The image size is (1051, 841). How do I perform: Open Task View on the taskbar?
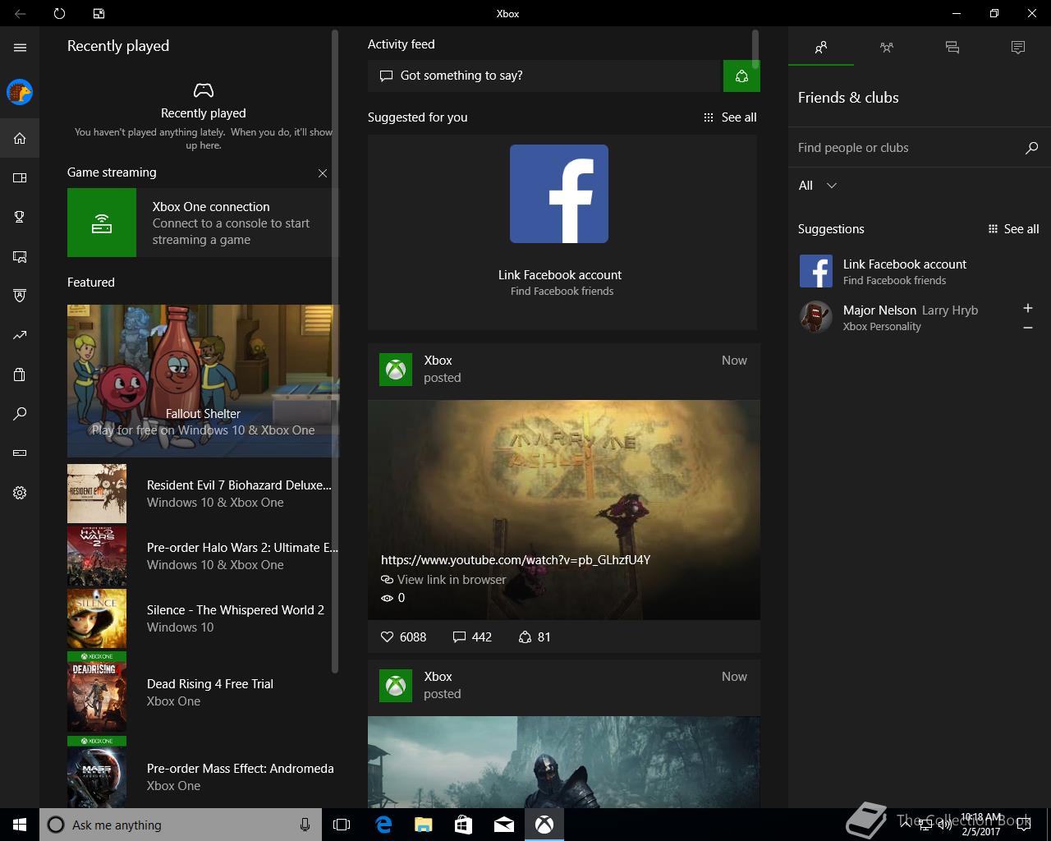342,825
